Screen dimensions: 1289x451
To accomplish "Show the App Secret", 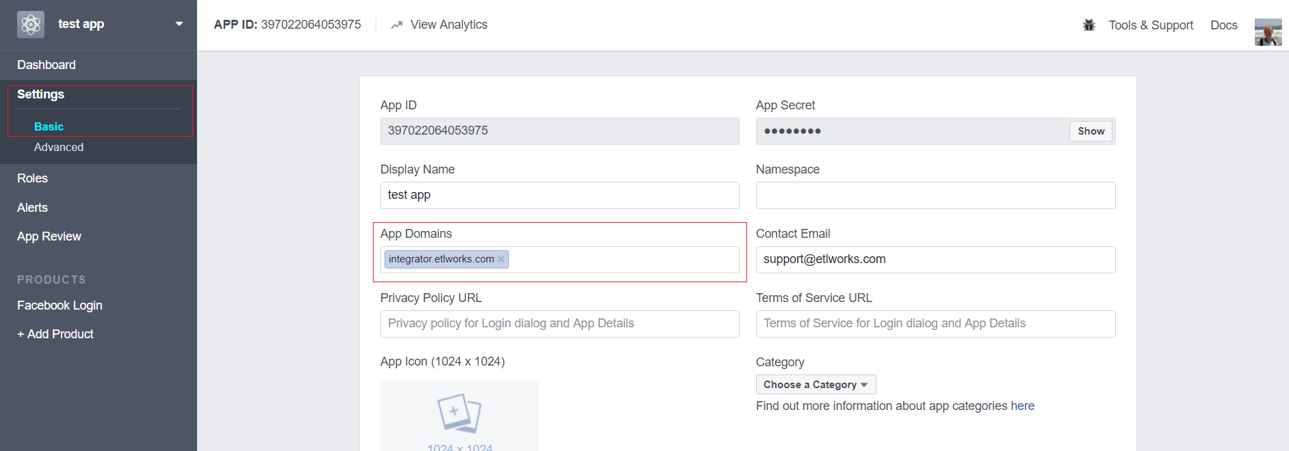I will [x=1091, y=131].
